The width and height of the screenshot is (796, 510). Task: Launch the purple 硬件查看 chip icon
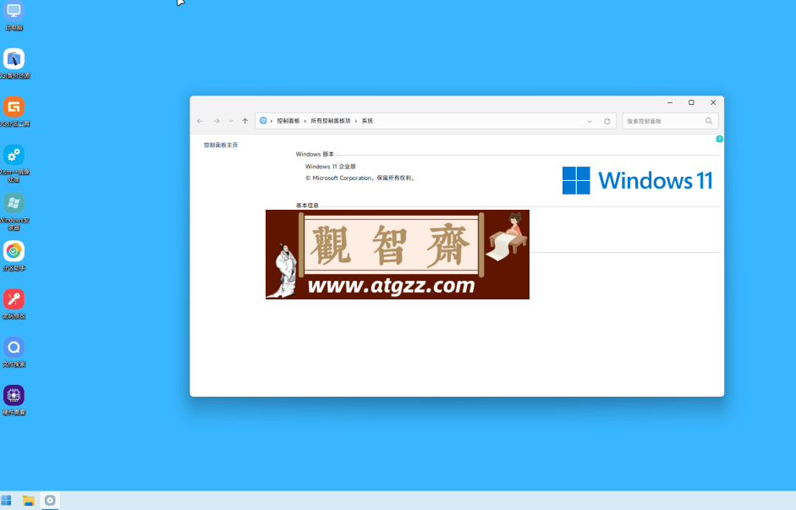(x=14, y=400)
